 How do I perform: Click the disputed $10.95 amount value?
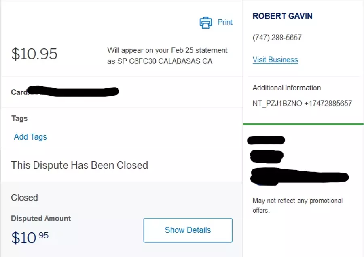pos(30,238)
